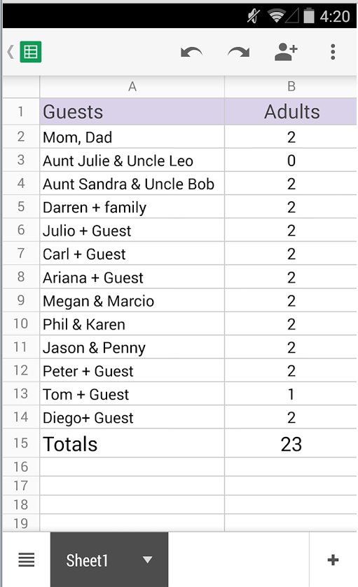Open the all sheets list icon

click(x=27, y=560)
